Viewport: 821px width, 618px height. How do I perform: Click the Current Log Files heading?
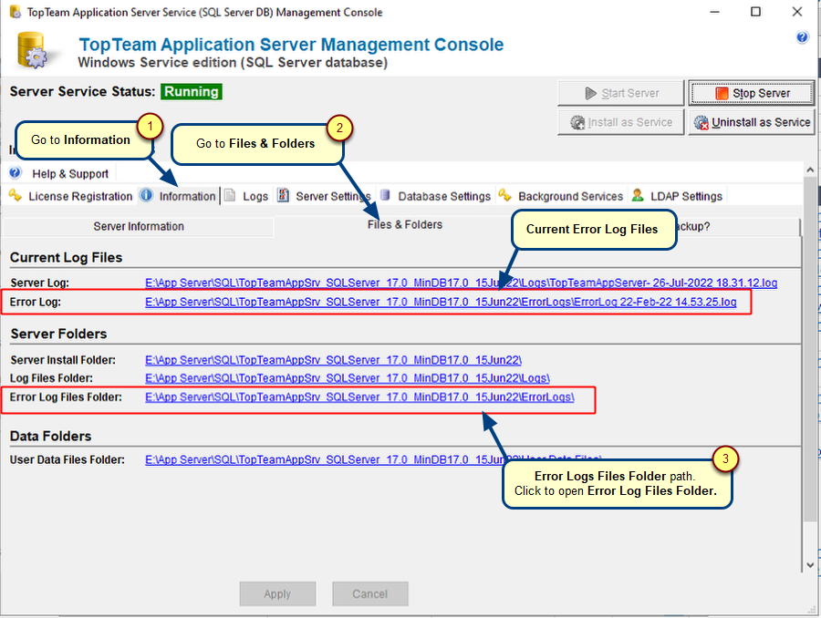[66, 257]
